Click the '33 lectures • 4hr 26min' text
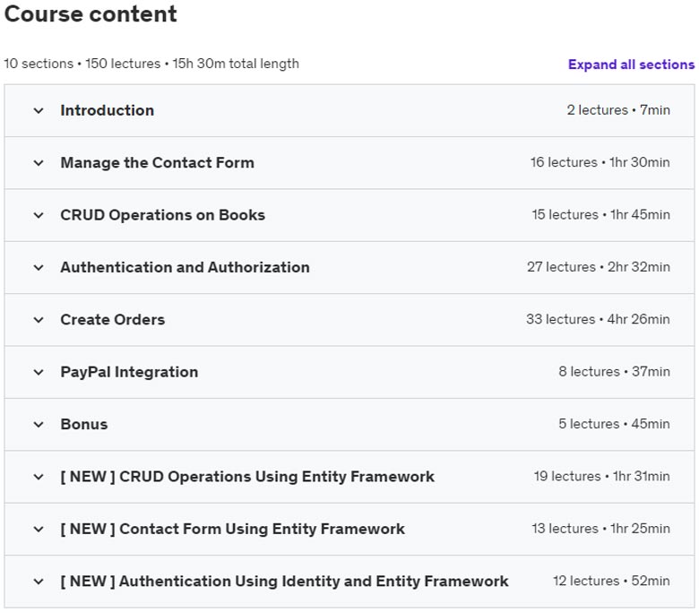This screenshot has width=699, height=613. point(598,319)
